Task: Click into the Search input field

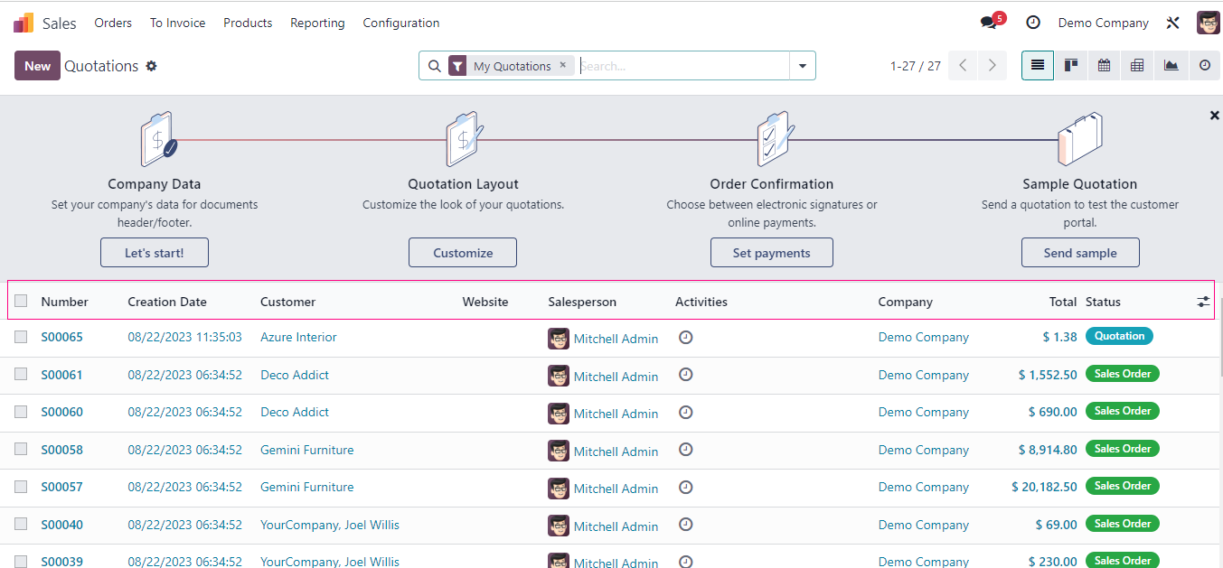Action: [x=682, y=66]
